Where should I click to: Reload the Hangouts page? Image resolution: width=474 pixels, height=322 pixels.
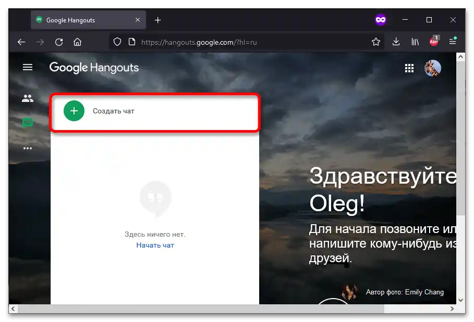pos(59,42)
